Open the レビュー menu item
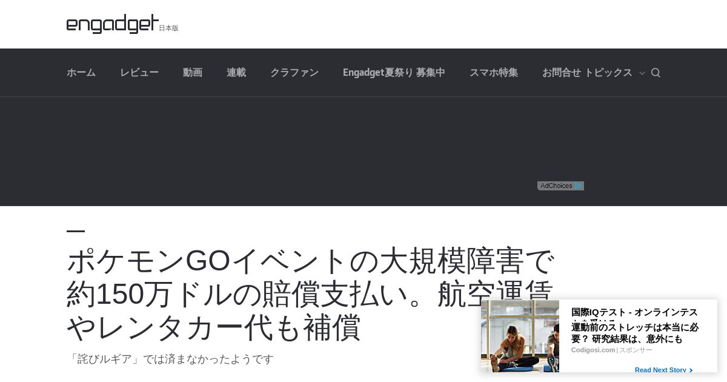This screenshot has height=382, width=727. point(139,73)
